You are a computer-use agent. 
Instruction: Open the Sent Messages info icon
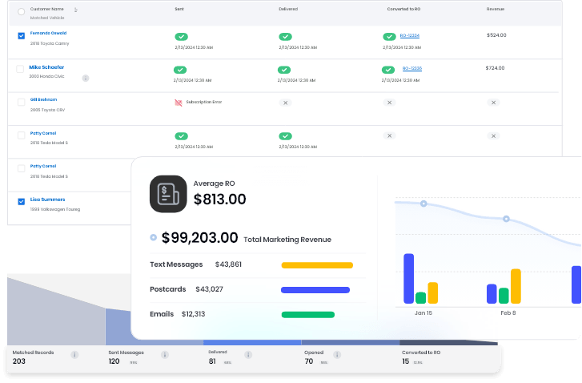tap(165, 355)
